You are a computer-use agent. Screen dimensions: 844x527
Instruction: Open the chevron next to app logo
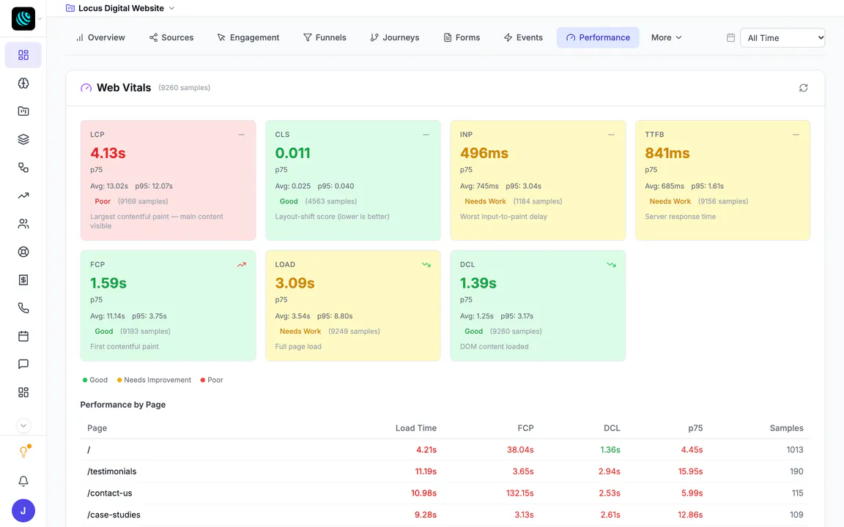pyautogui.click(x=40, y=19)
